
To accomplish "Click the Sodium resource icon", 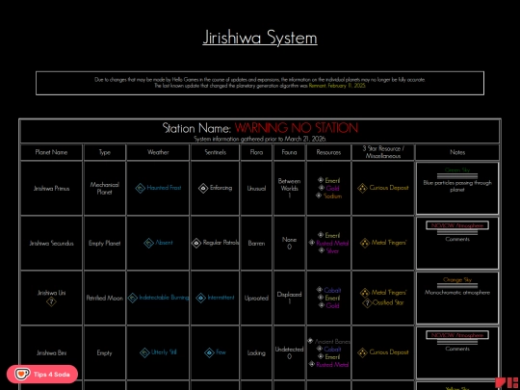I will tap(319, 195).
